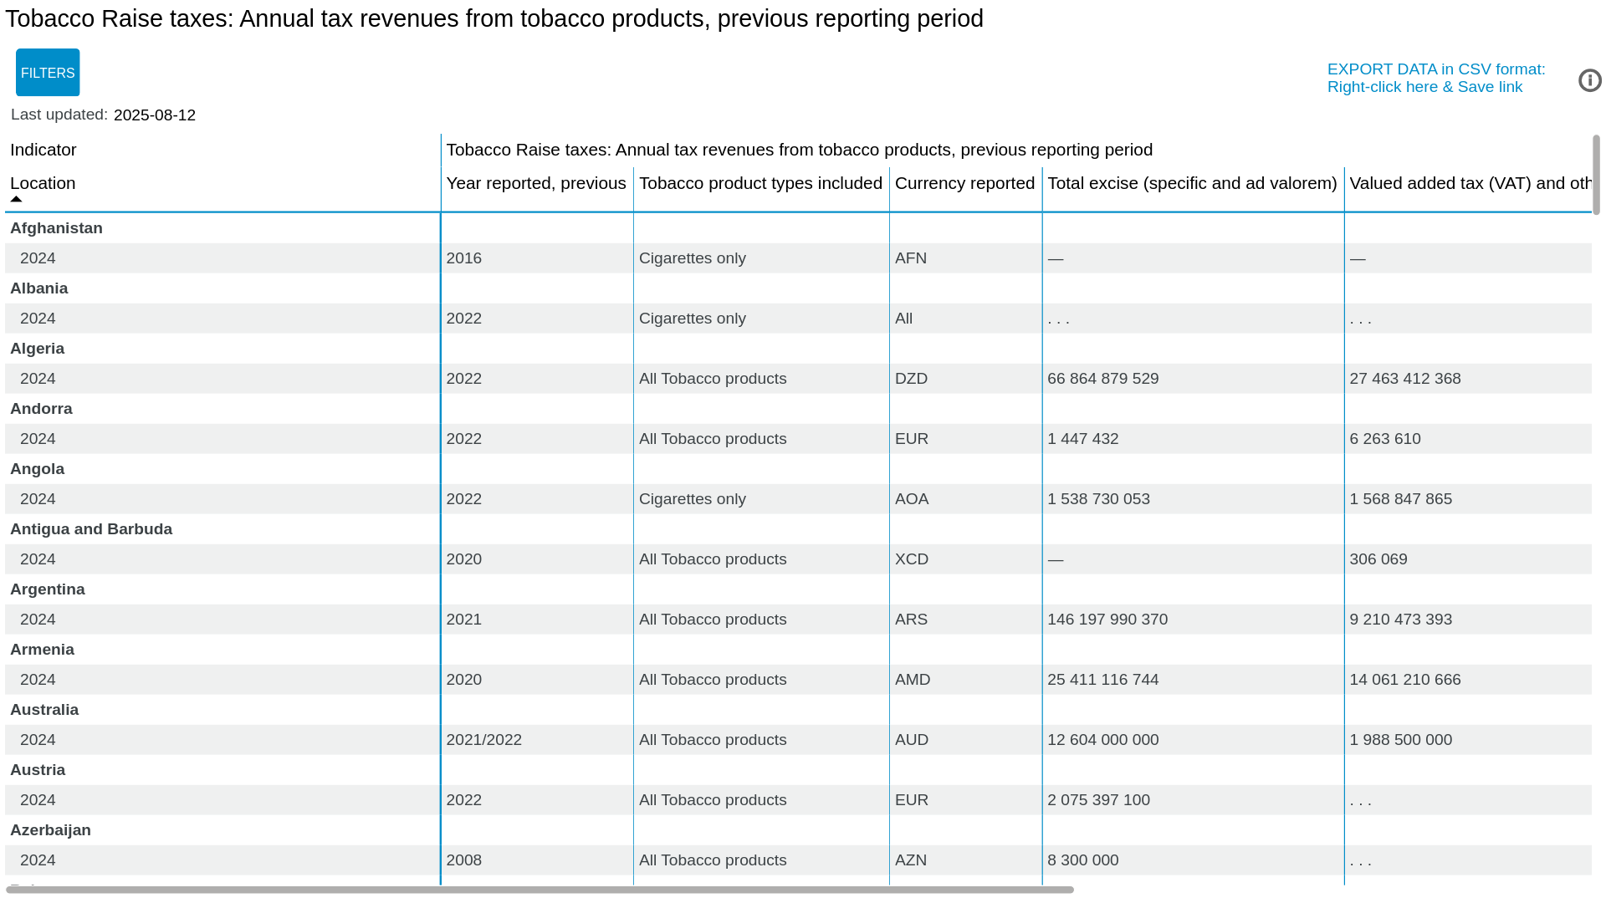
Task: Click the 2024 year cell under Armenia
Action: tap(38, 680)
